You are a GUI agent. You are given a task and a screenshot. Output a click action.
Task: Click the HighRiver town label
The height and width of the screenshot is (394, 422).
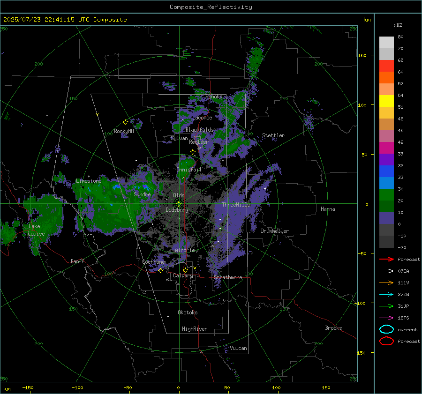point(195,329)
